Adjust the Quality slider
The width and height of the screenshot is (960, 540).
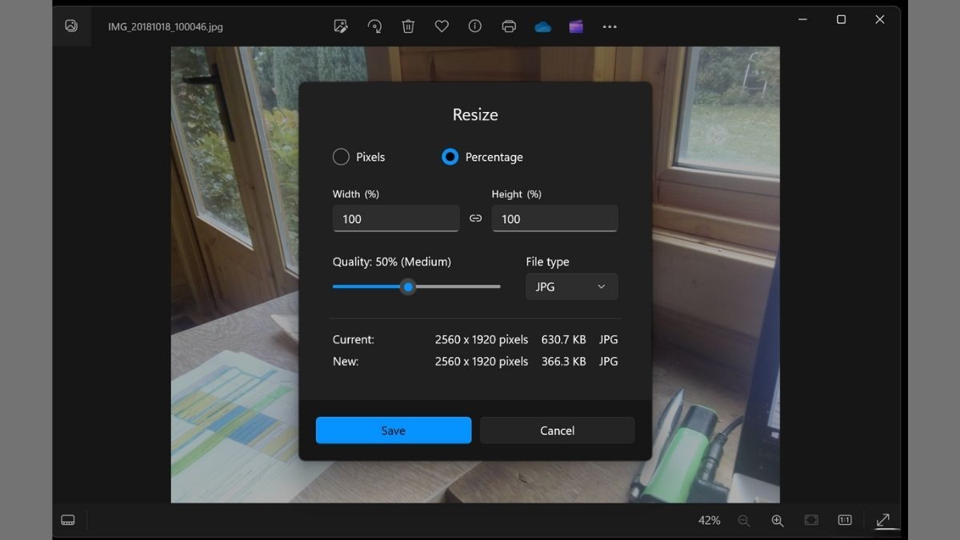pyautogui.click(x=408, y=286)
